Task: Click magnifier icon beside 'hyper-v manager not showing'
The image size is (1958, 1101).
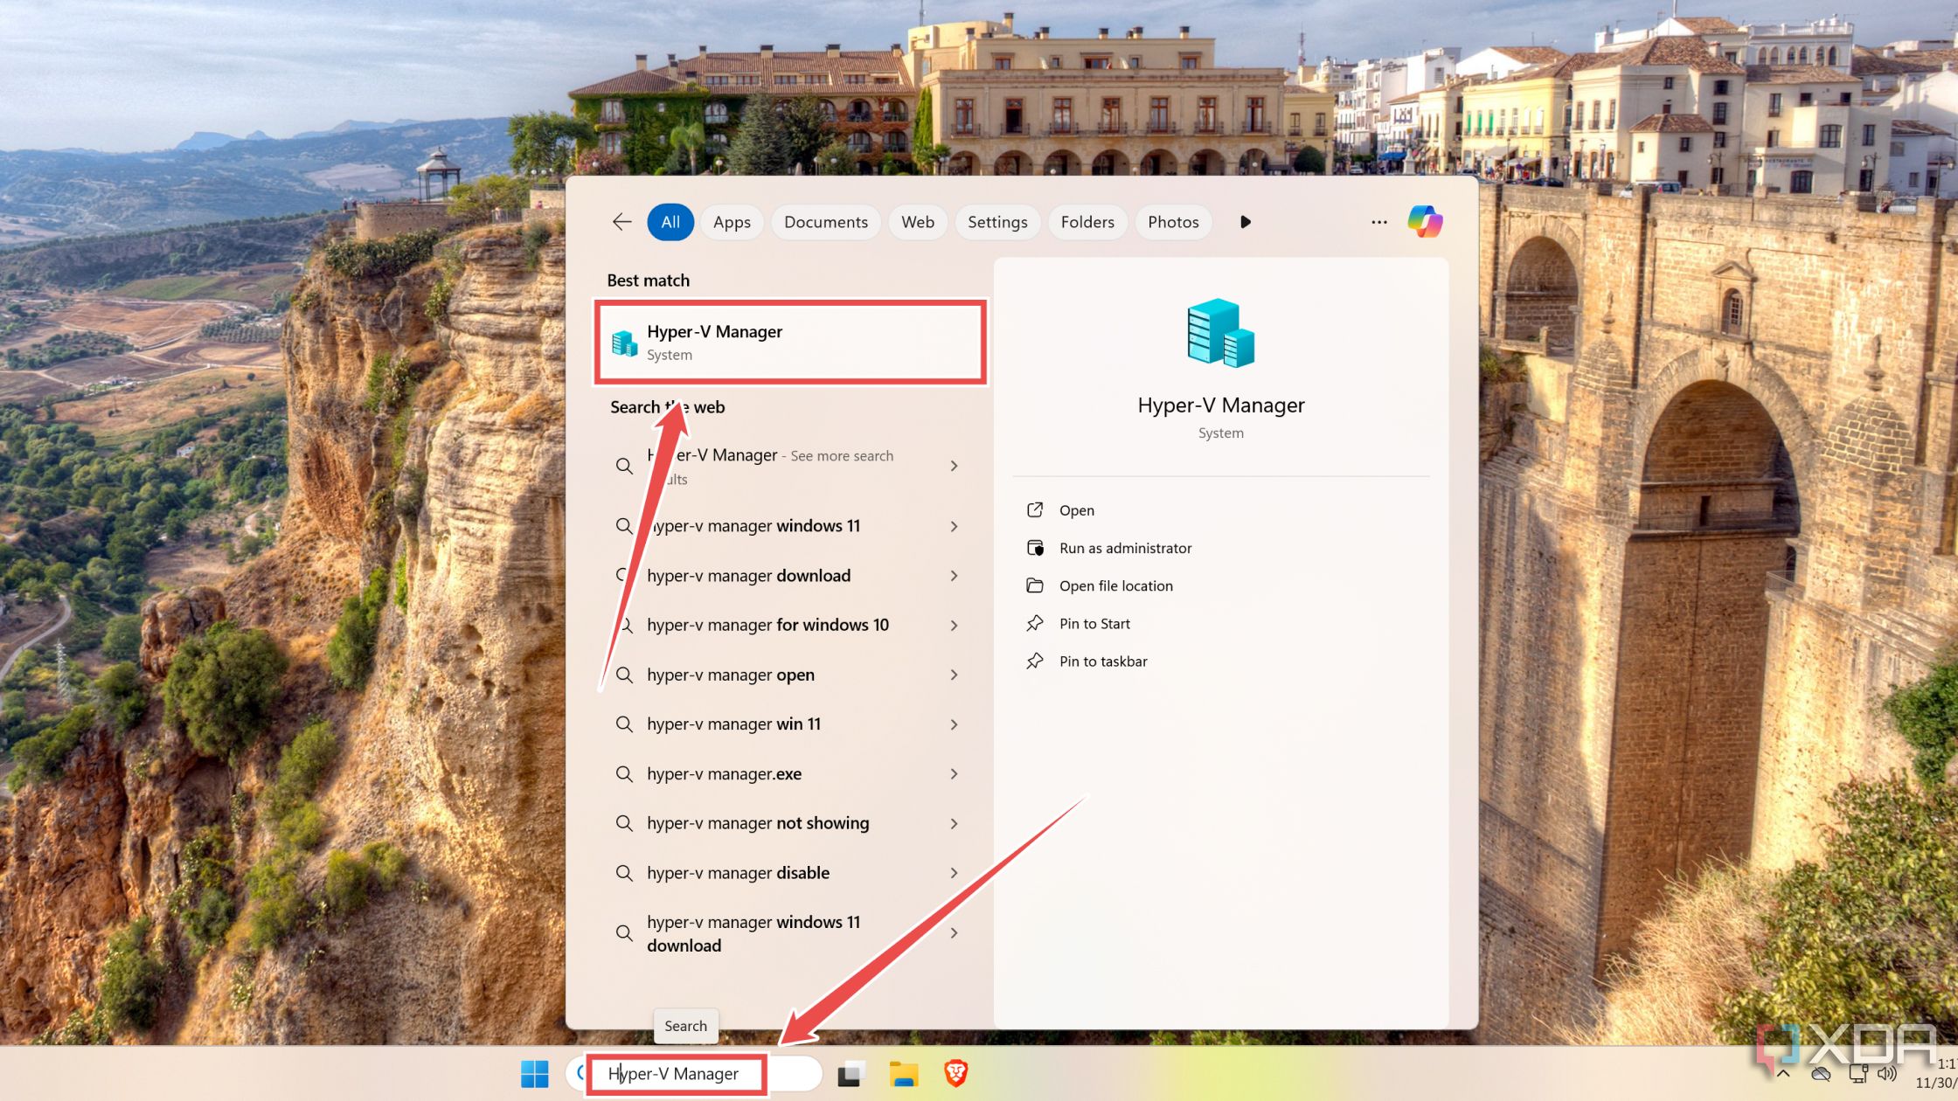Action: click(624, 824)
